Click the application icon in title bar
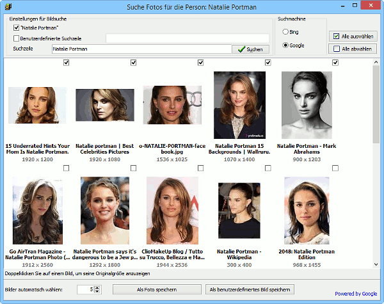 pyautogui.click(x=8, y=6)
